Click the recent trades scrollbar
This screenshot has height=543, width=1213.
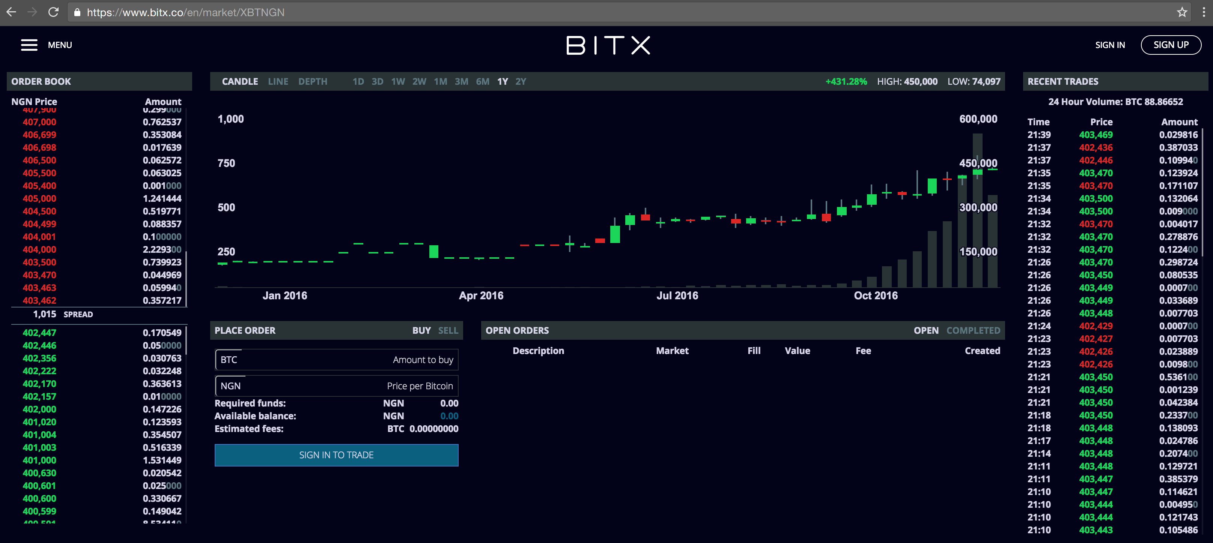[1202, 192]
